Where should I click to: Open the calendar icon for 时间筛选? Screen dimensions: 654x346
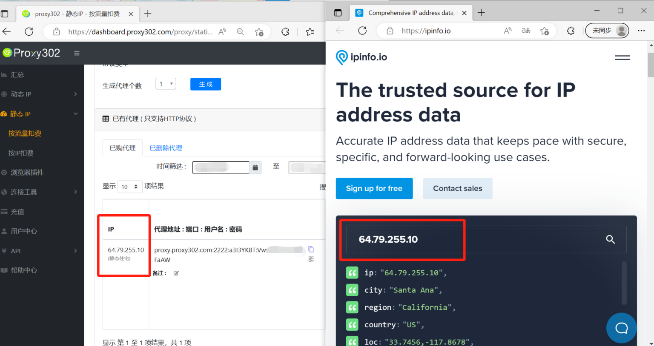click(255, 167)
